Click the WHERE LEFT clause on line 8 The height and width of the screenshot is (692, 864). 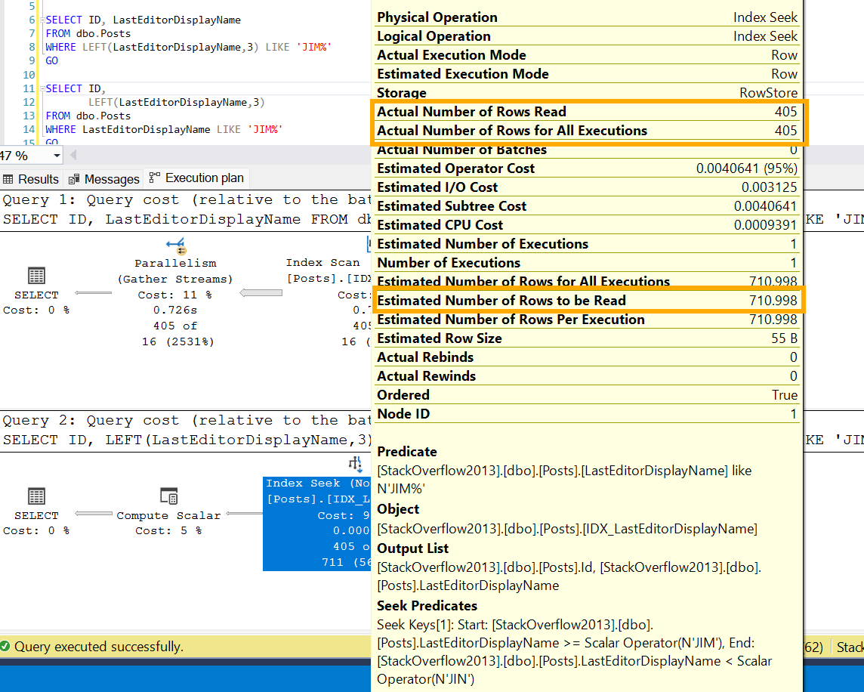[x=188, y=48]
